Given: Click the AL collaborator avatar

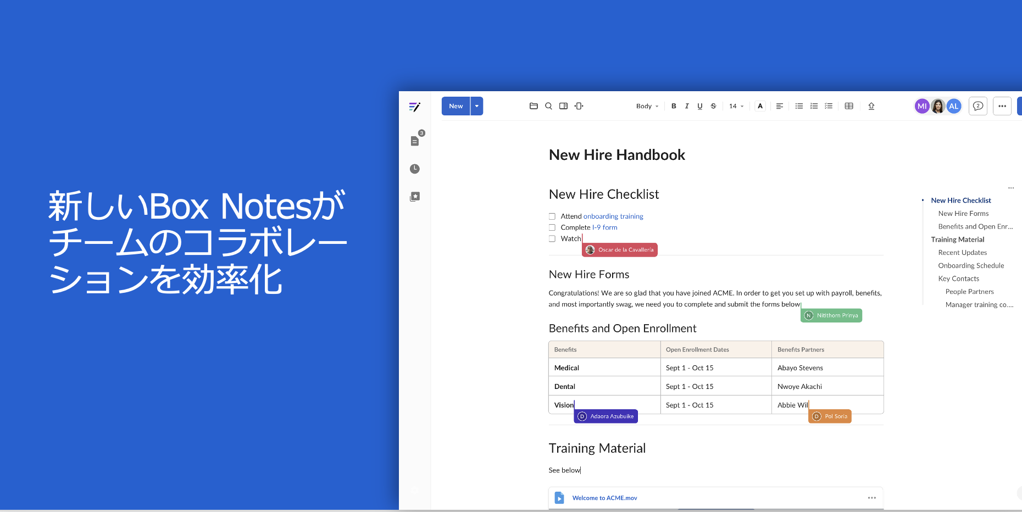Looking at the screenshot, I should pos(954,106).
